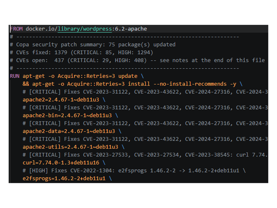Click the dashed comment line below the FROM line
The height and width of the screenshot is (208, 277).
point(125,37)
